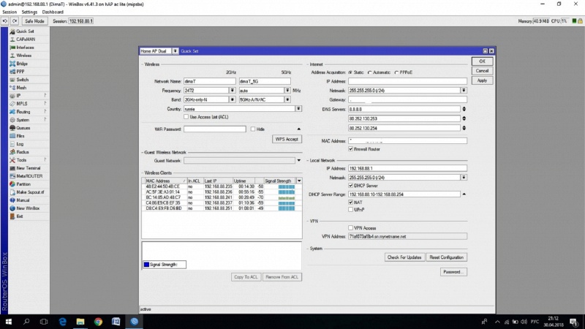Screen dimensions: 585x329
Task: Enable the VPN Access checkbox
Action: point(352,228)
